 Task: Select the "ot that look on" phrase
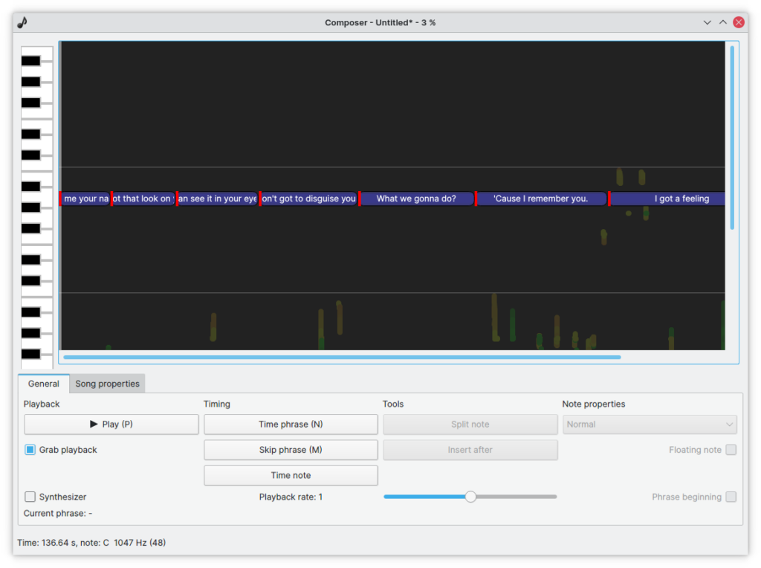click(x=143, y=199)
